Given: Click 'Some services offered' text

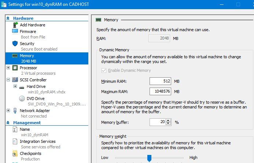Looking at the screenshot, I should pos(40,147).
